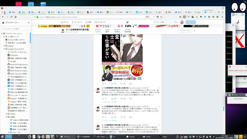Retweet the tweet about モーニングCROSS

pos(112,99)
